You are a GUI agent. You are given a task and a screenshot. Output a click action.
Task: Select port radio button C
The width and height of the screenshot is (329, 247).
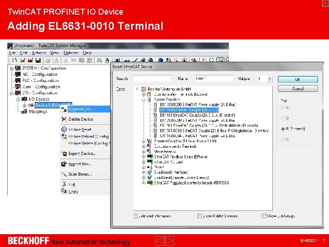point(283,140)
